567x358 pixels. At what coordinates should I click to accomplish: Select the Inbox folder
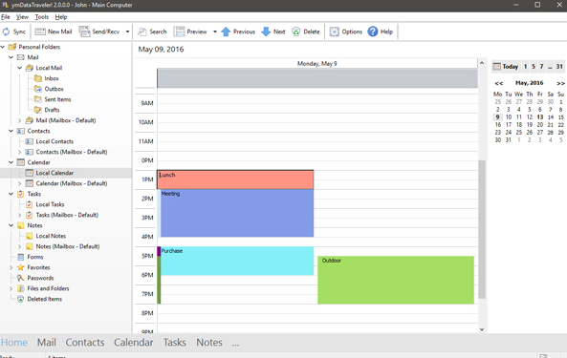click(52, 78)
